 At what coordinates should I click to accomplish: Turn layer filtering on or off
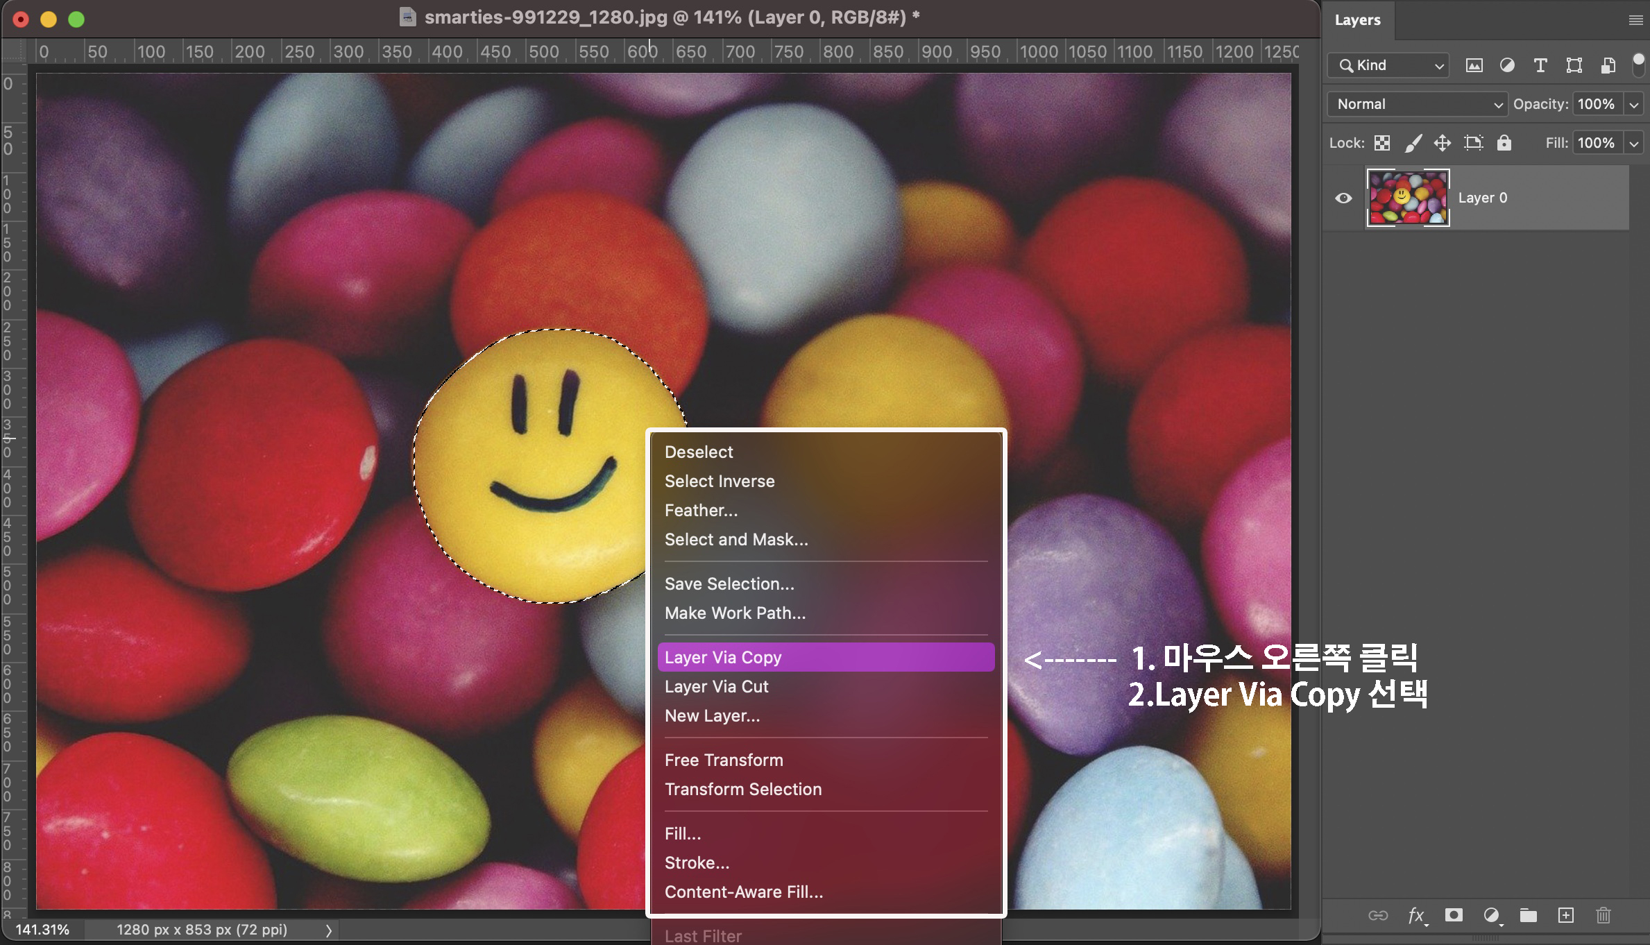[x=1638, y=65]
